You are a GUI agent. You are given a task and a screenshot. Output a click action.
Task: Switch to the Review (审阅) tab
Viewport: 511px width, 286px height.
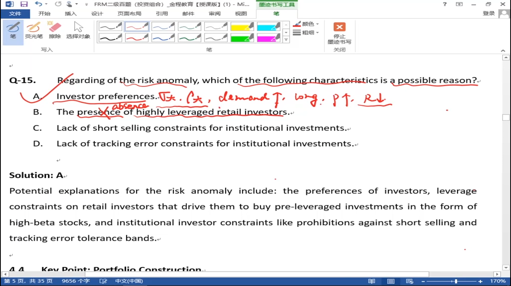point(215,14)
